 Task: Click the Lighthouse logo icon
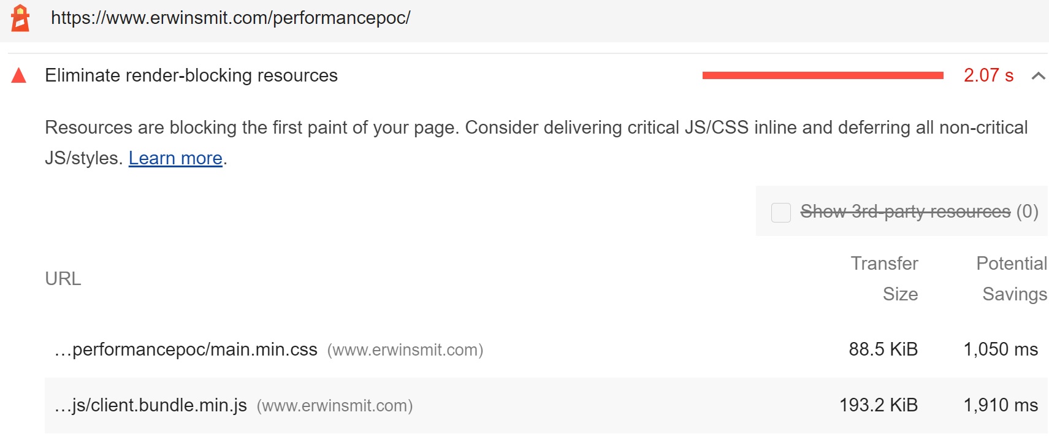[x=20, y=18]
